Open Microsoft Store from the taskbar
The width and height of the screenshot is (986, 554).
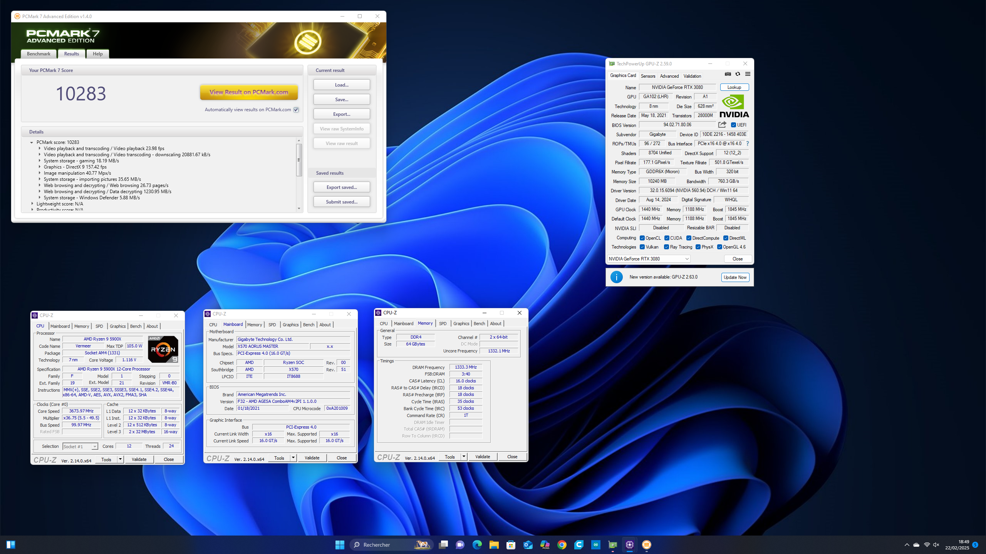point(511,545)
